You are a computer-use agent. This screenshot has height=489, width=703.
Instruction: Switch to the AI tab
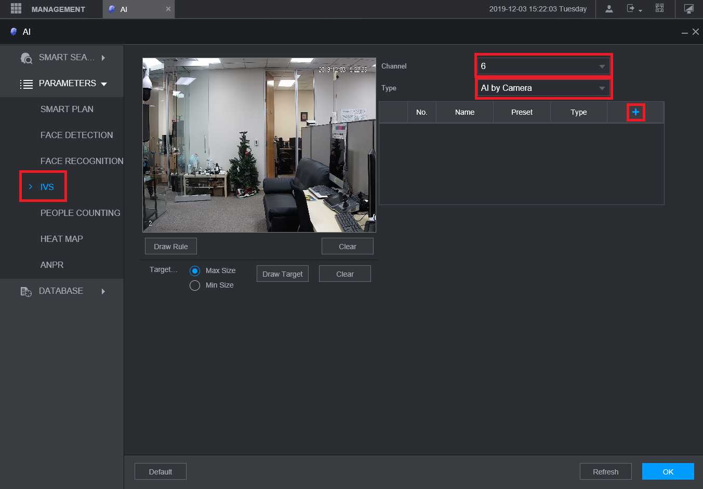[x=124, y=9]
